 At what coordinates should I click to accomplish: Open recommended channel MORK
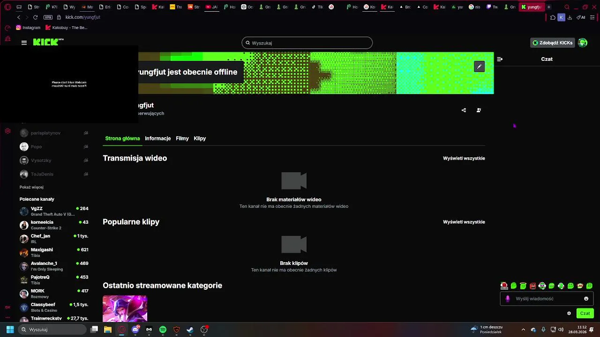(x=54, y=293)
